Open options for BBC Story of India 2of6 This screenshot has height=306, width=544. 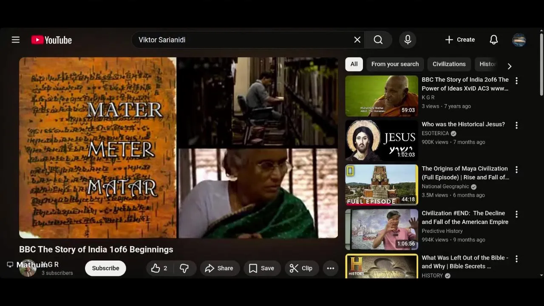pos(516,81)
